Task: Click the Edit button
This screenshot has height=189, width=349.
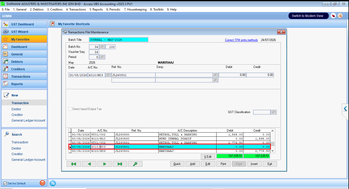Action: pos(208,164)
